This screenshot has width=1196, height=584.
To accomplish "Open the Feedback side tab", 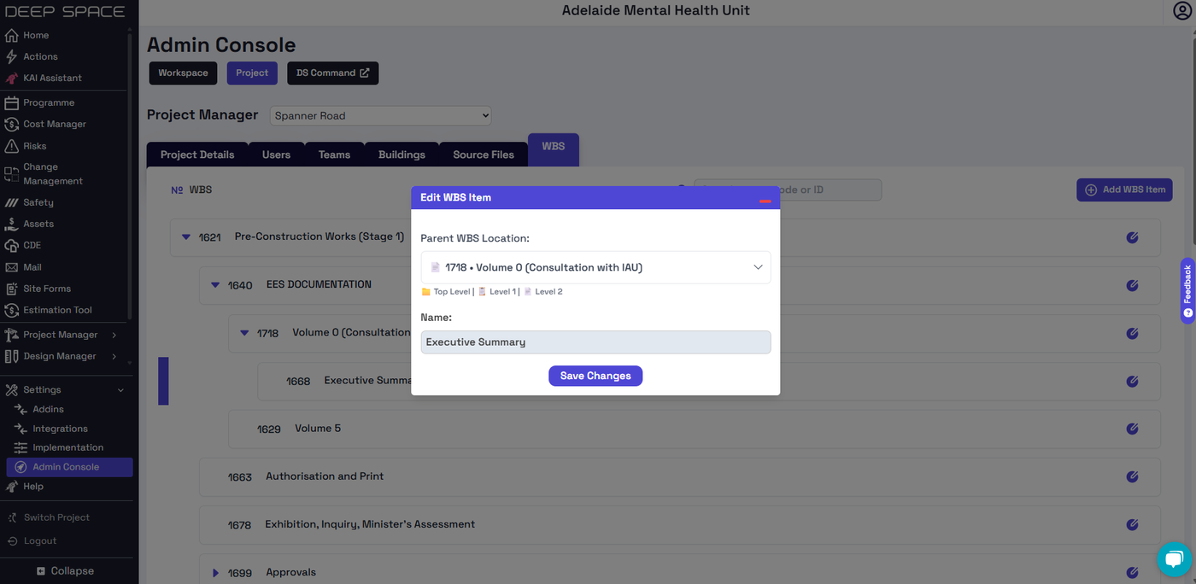I will [1187, 290].
